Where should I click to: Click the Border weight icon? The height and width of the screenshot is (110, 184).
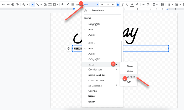click(x=73, y=4)
